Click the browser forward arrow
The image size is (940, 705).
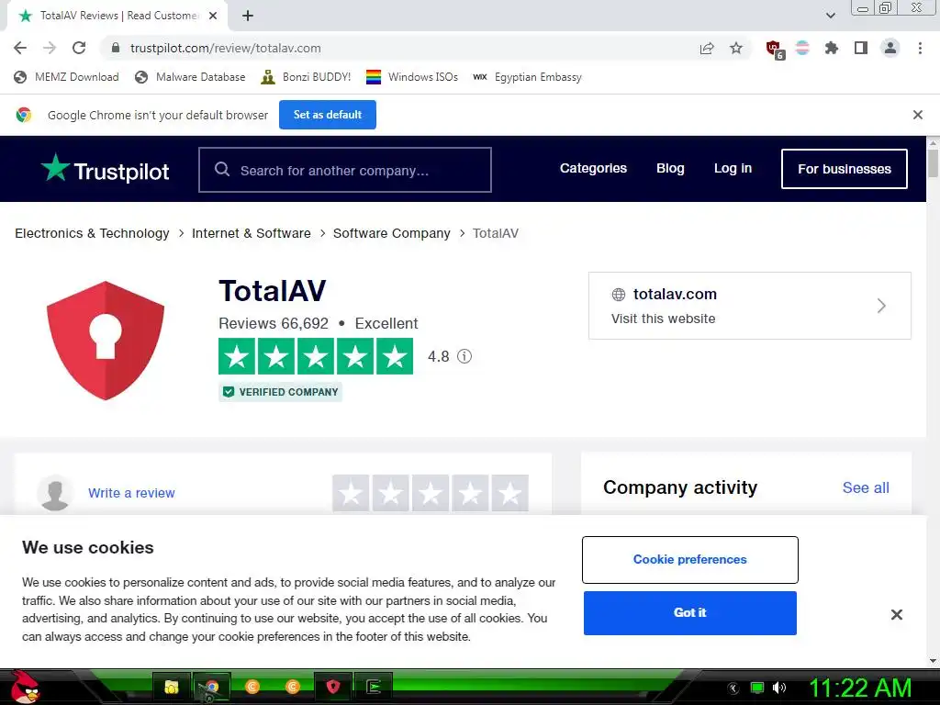point(50,48)
